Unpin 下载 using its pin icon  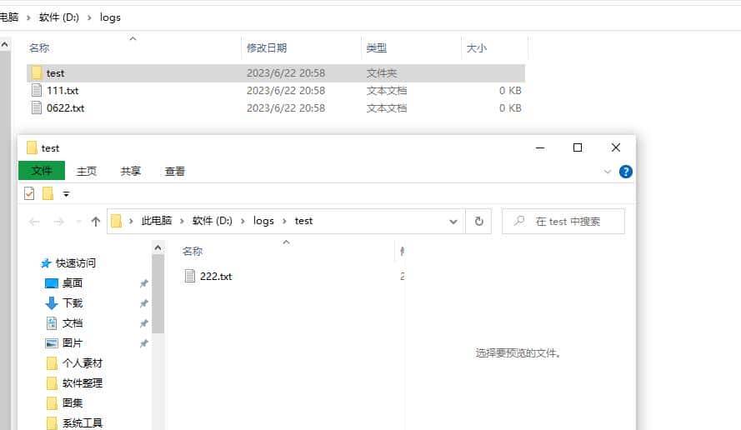(x=143, y=302)
